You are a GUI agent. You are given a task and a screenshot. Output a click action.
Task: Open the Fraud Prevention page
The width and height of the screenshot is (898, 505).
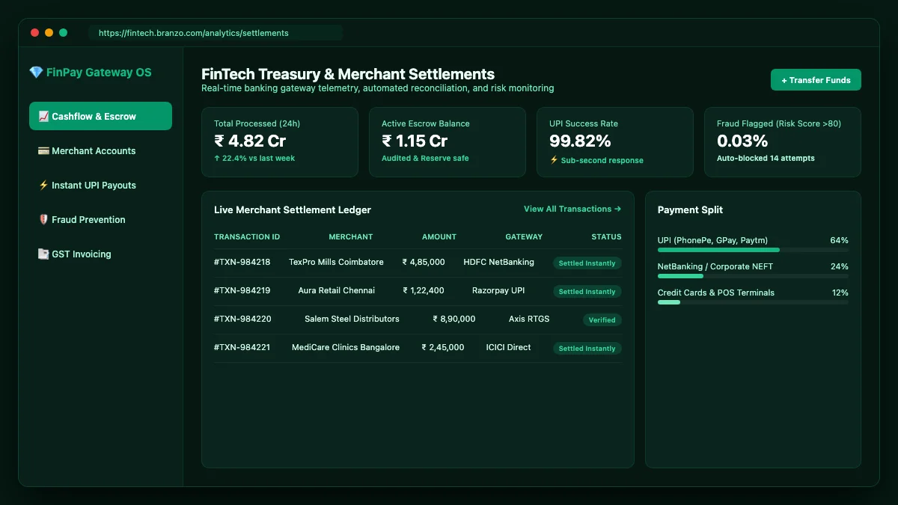(x=100, y=219)
